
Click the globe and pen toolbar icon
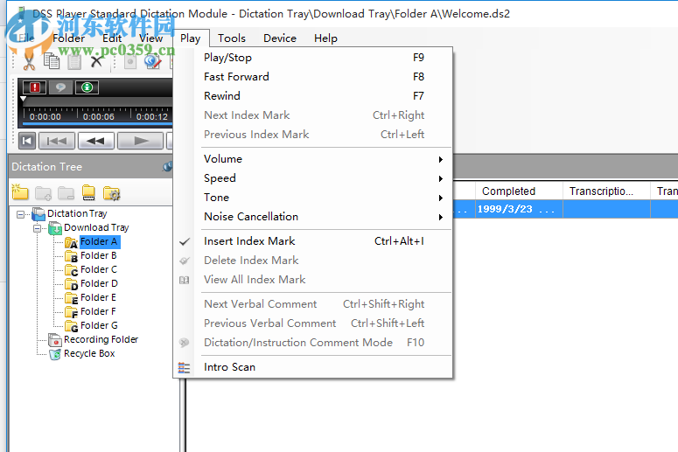pos(152,62)
